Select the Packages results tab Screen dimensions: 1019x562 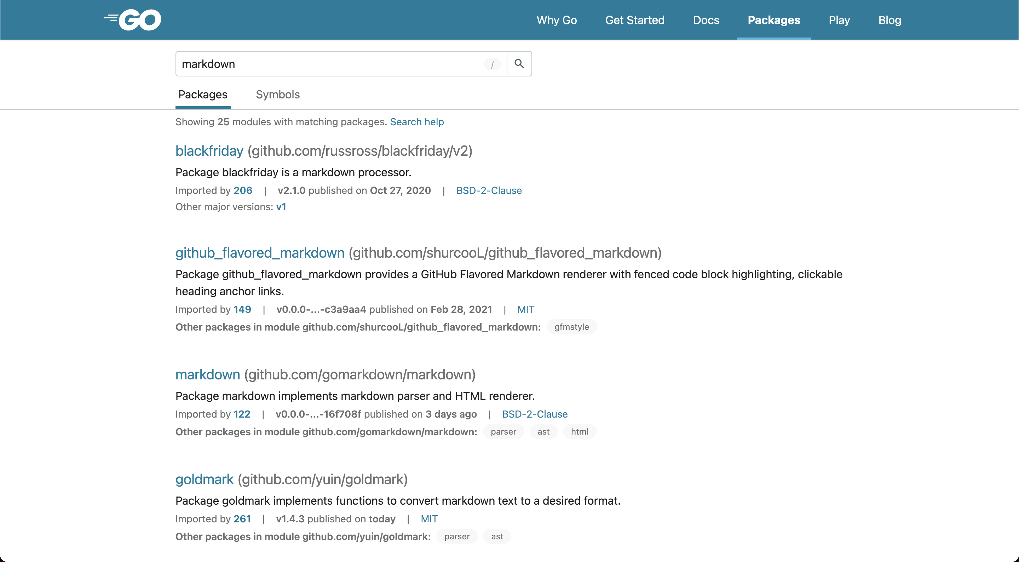(x=202, y=94)
